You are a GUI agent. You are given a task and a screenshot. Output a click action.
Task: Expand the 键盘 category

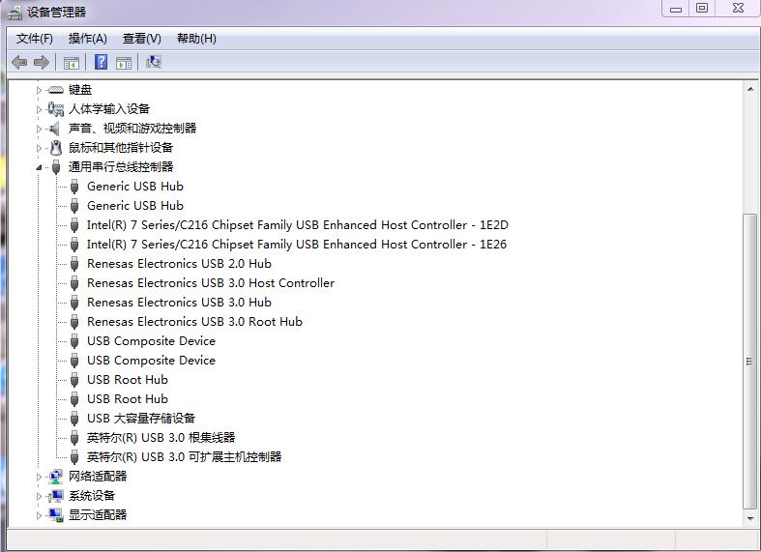point(40,90)
